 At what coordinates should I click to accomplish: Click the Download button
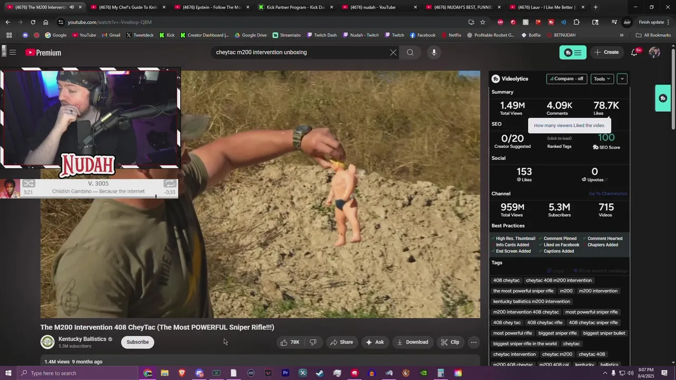pyautogui.click(x=412, y=342)
